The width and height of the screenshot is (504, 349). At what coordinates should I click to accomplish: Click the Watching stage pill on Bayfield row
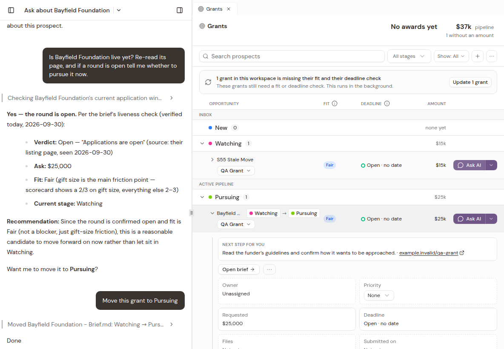point(263,213)
